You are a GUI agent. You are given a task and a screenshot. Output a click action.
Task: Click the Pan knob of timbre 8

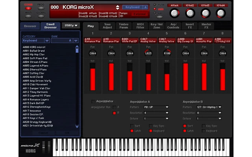222,53
